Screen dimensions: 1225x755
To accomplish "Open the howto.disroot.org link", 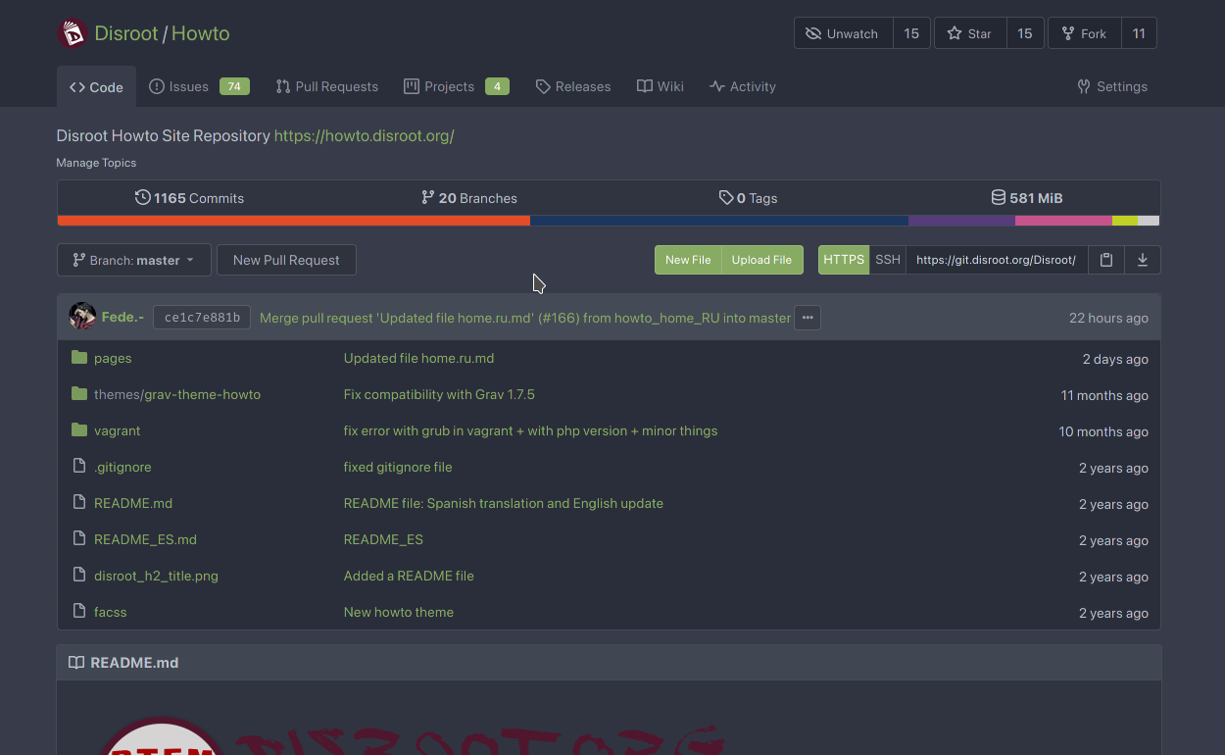I will pyautogui.click(x=364, y=136).
